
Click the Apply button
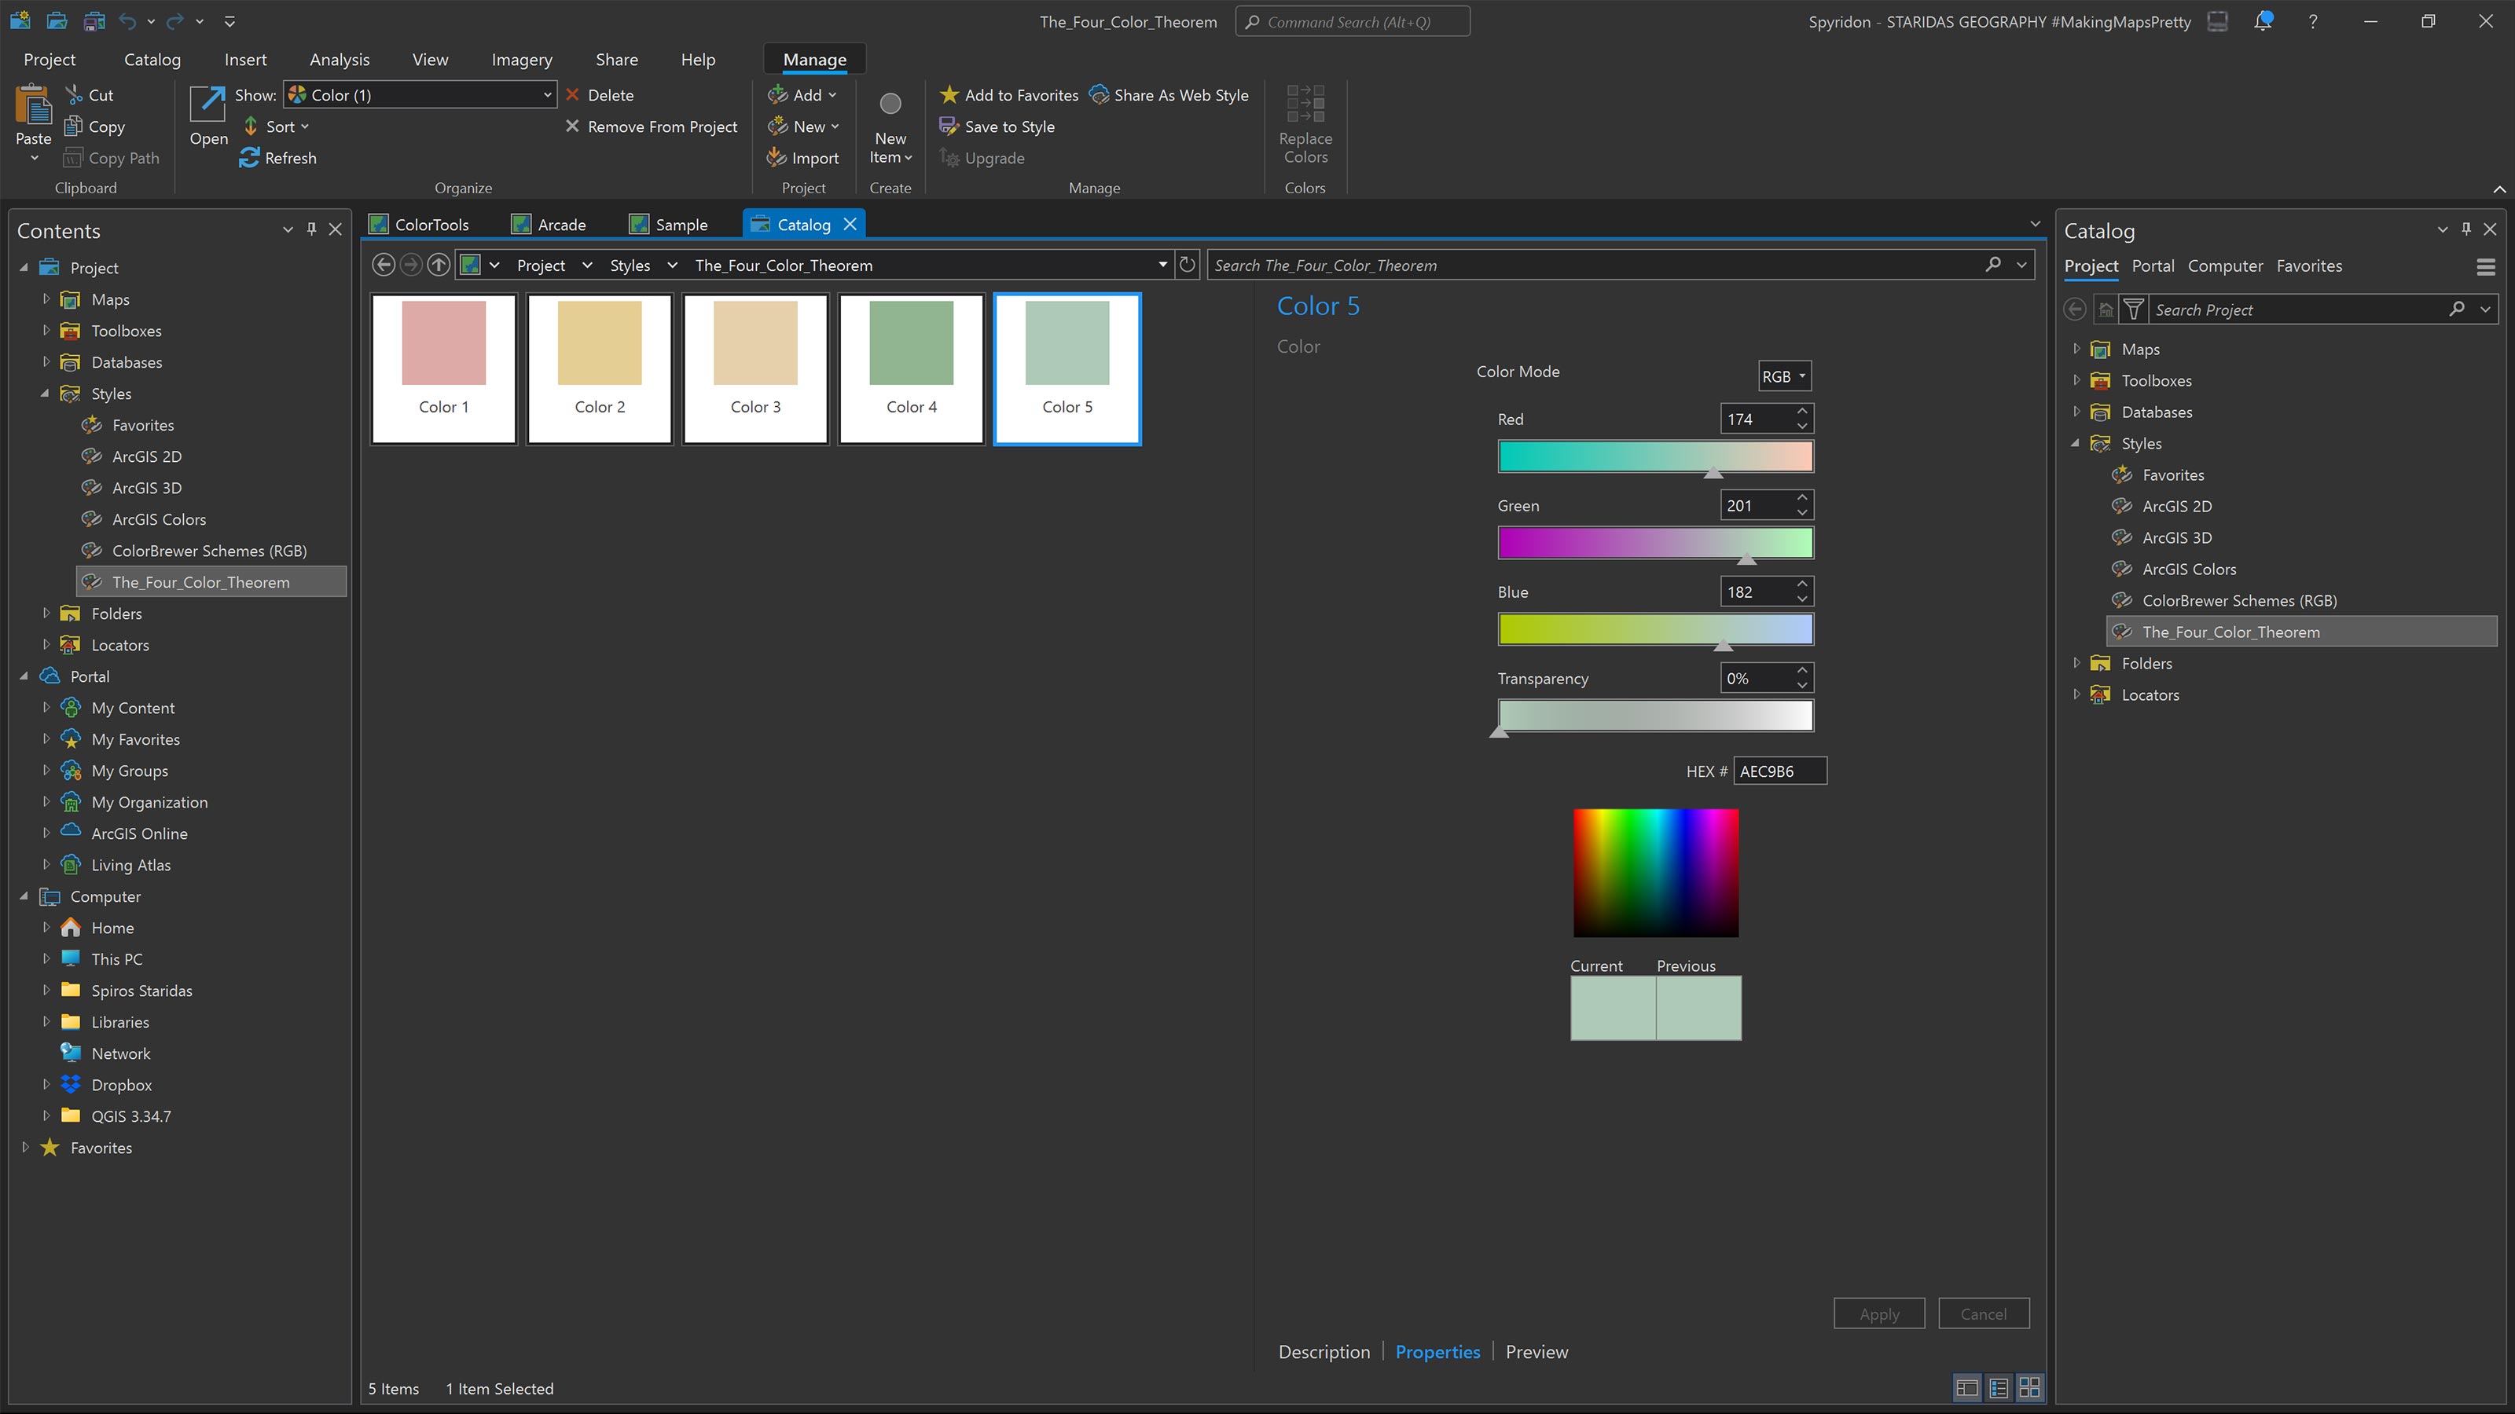pos(1878,1313)
